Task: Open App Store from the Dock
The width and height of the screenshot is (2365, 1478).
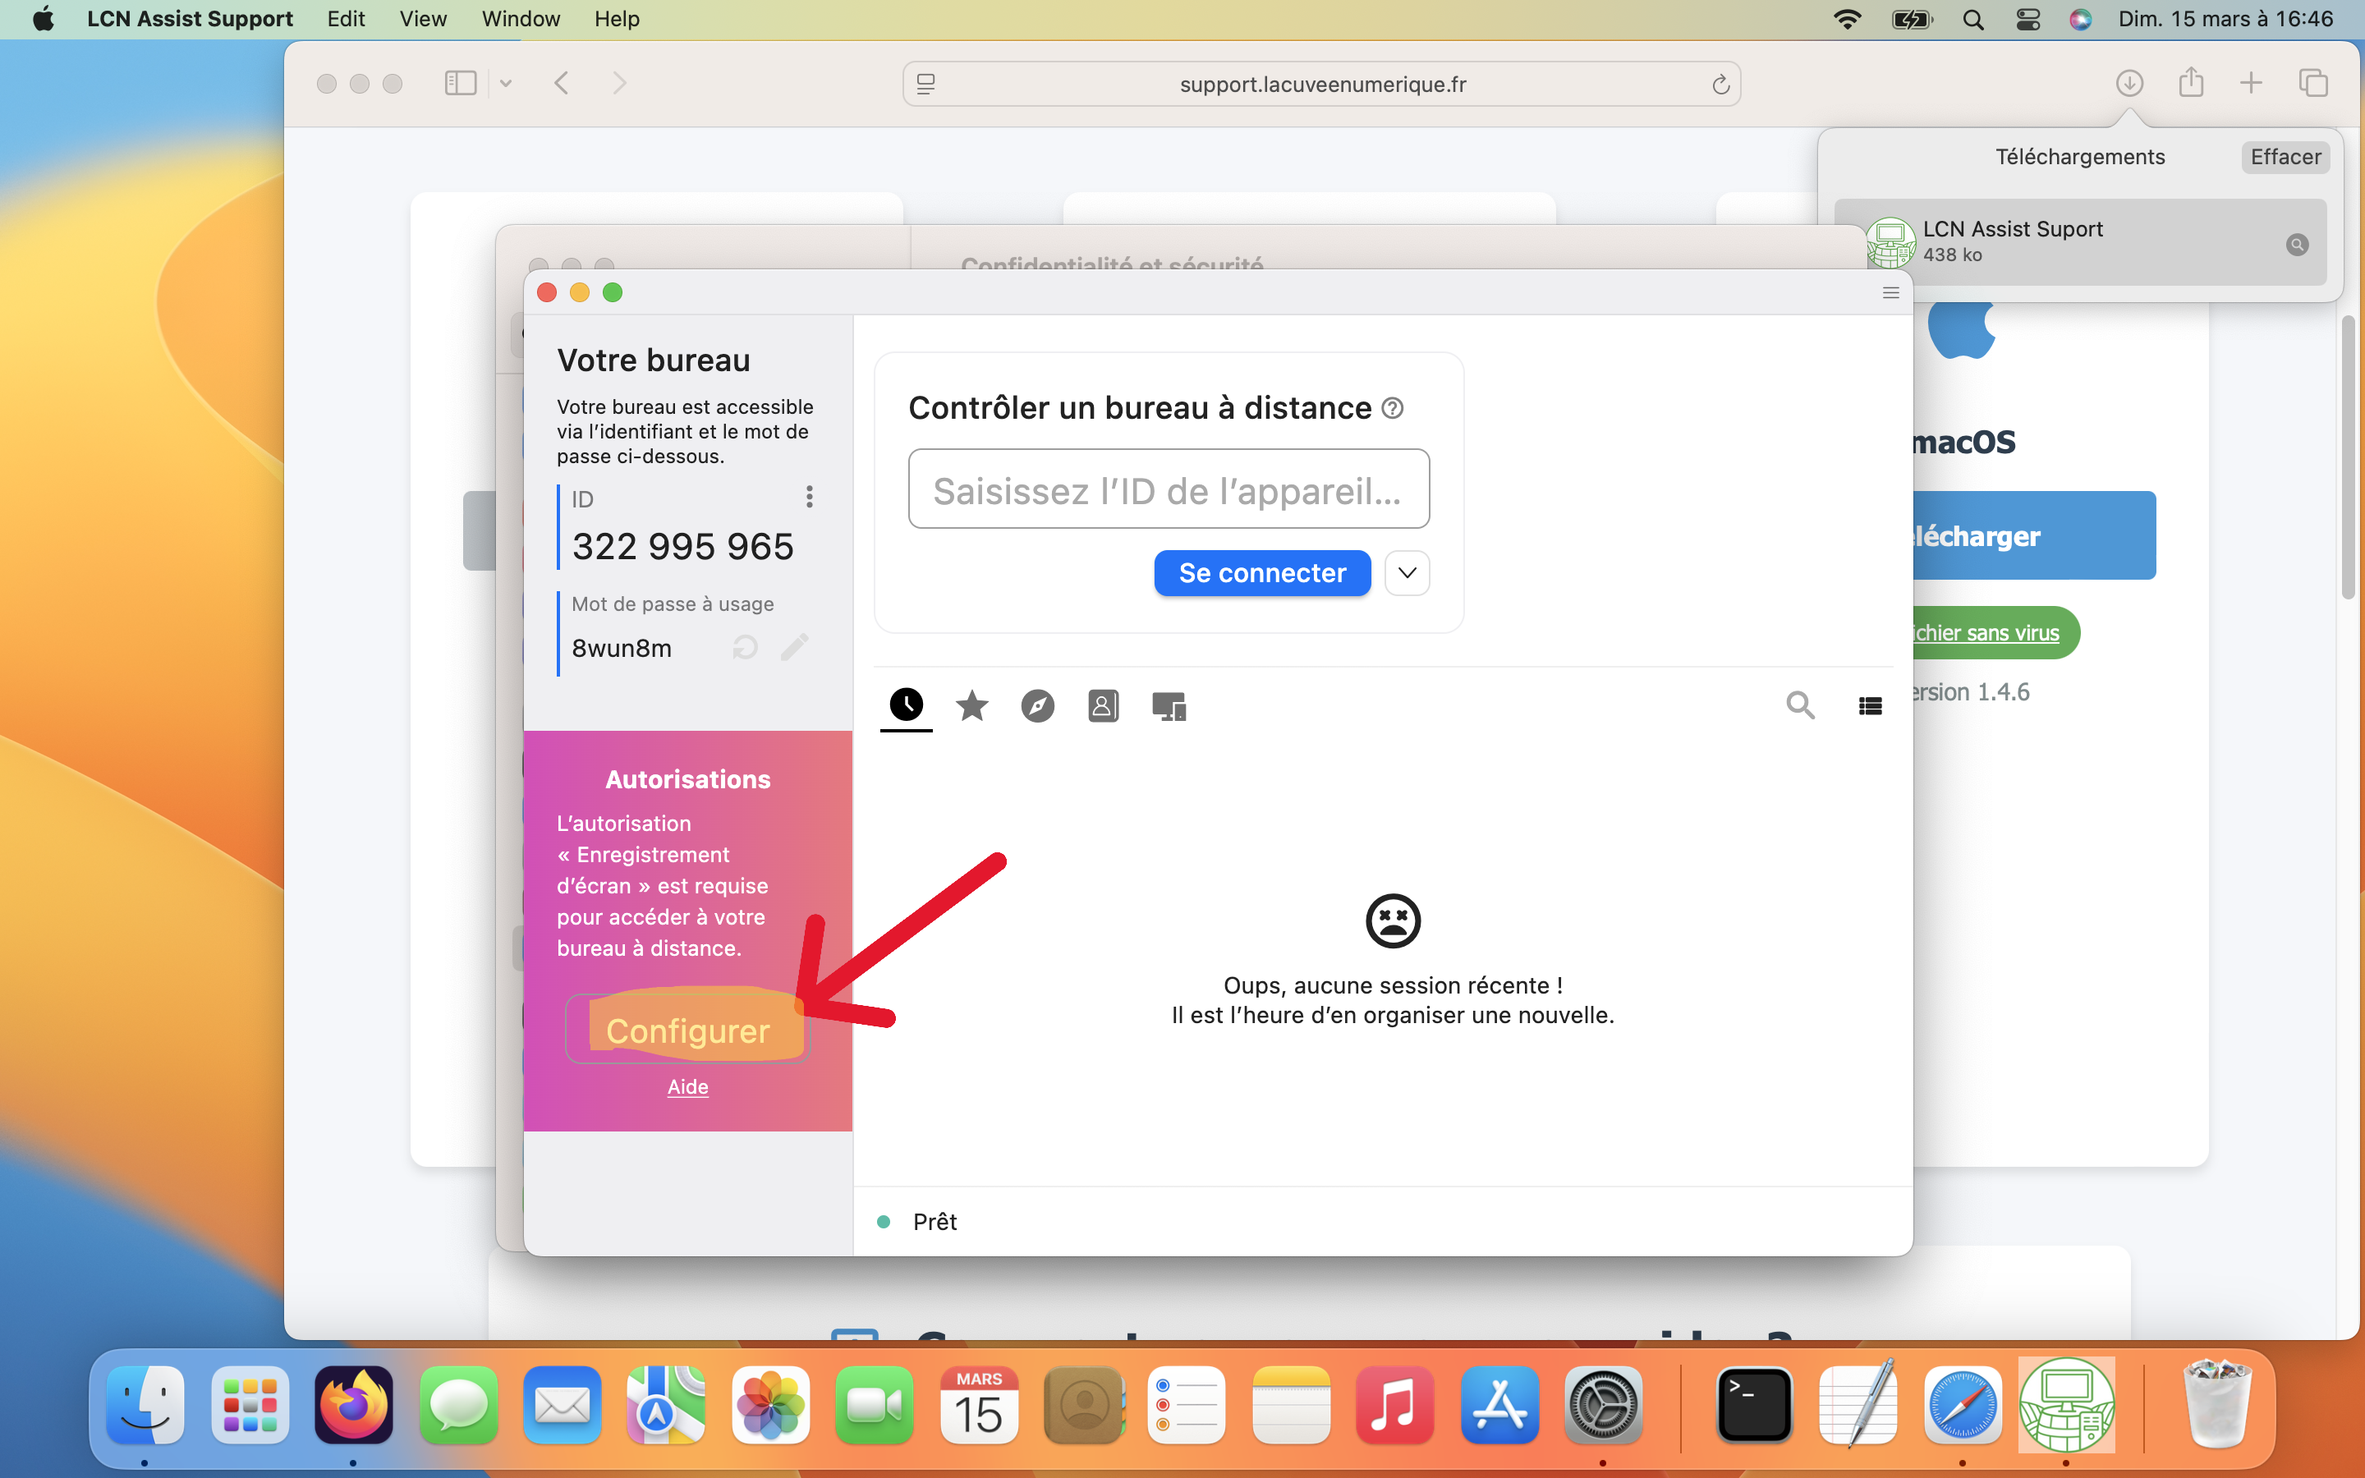Action: pyautogui.click(x=1499, y=1405)
